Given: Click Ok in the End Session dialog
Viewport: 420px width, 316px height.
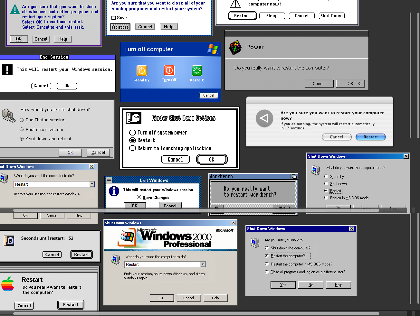Looking at the screenshot, I should (x=67, y=86).
